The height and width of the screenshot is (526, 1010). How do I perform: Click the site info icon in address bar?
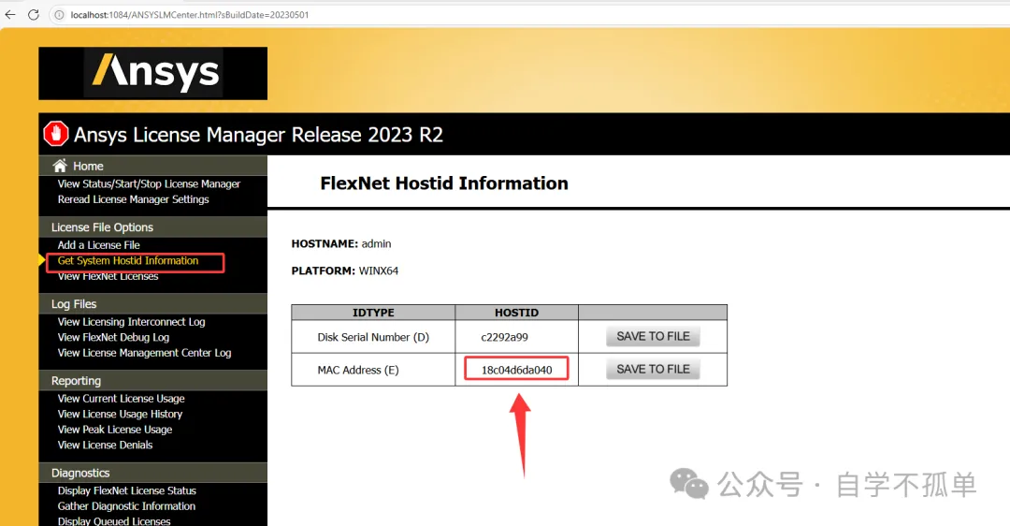pyautogui.click(x=59, y=15)
